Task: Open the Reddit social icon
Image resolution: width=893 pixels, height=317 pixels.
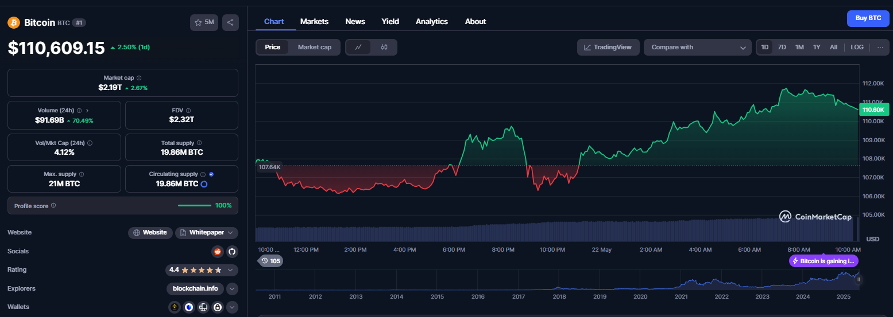Action: coord(218,251)
